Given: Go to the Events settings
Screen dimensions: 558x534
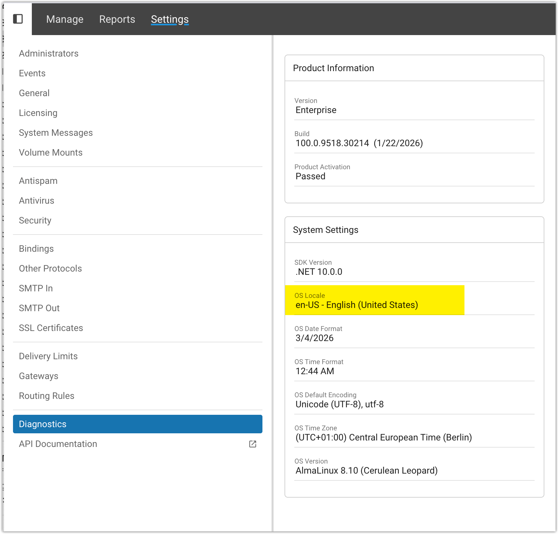Looking at the screenshot, I should [x=32, y=73].
